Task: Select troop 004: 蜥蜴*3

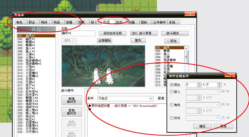Action: coord(36,45)
